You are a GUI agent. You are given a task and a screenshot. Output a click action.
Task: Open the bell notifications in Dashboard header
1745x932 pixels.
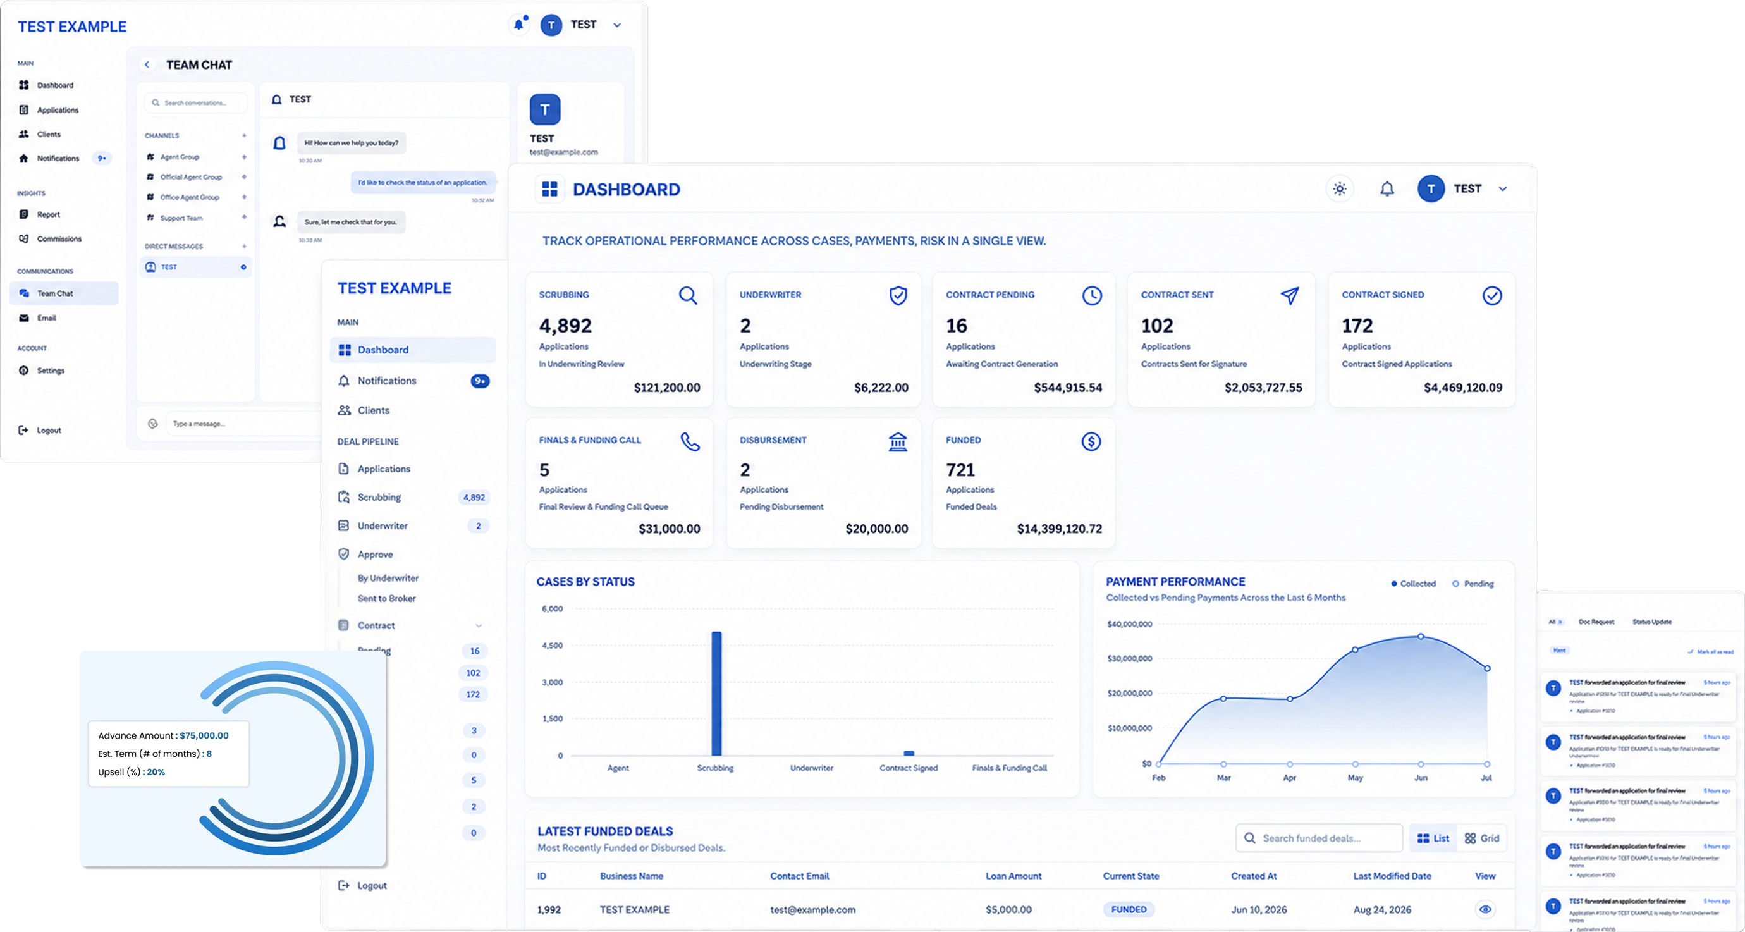click(1387, 189)
